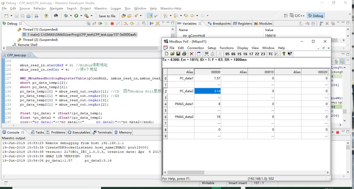The width and height of the screenshot is (354, 189).
Task: Click the Resume button in Debug view
Action: coord(100,24)
